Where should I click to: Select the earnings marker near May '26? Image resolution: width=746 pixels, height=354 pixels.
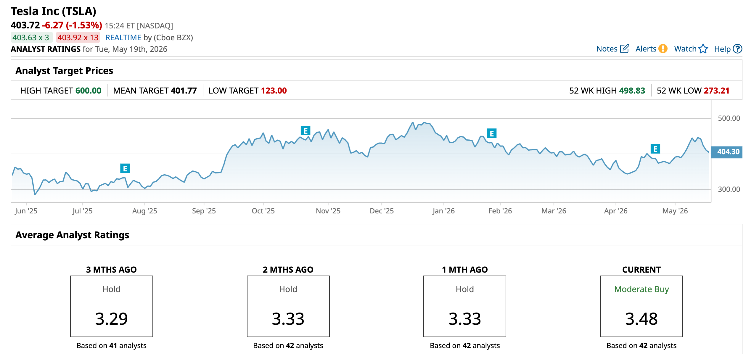[655, 149]
